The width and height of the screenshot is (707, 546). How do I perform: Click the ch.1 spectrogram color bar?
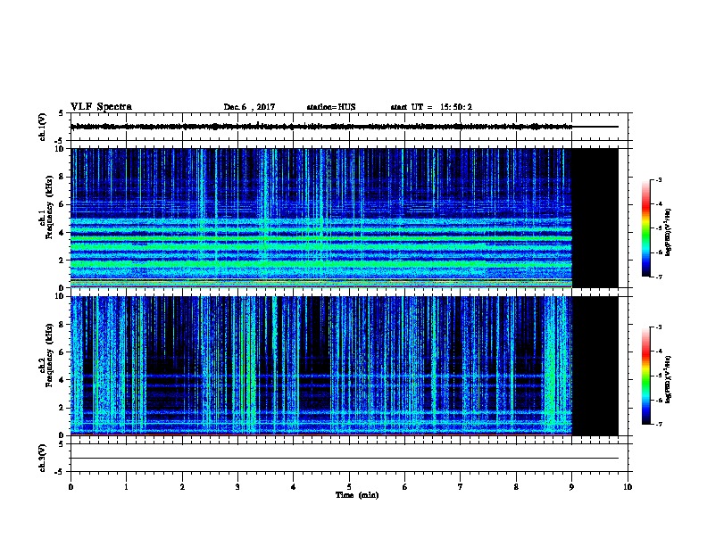(645, 228)
